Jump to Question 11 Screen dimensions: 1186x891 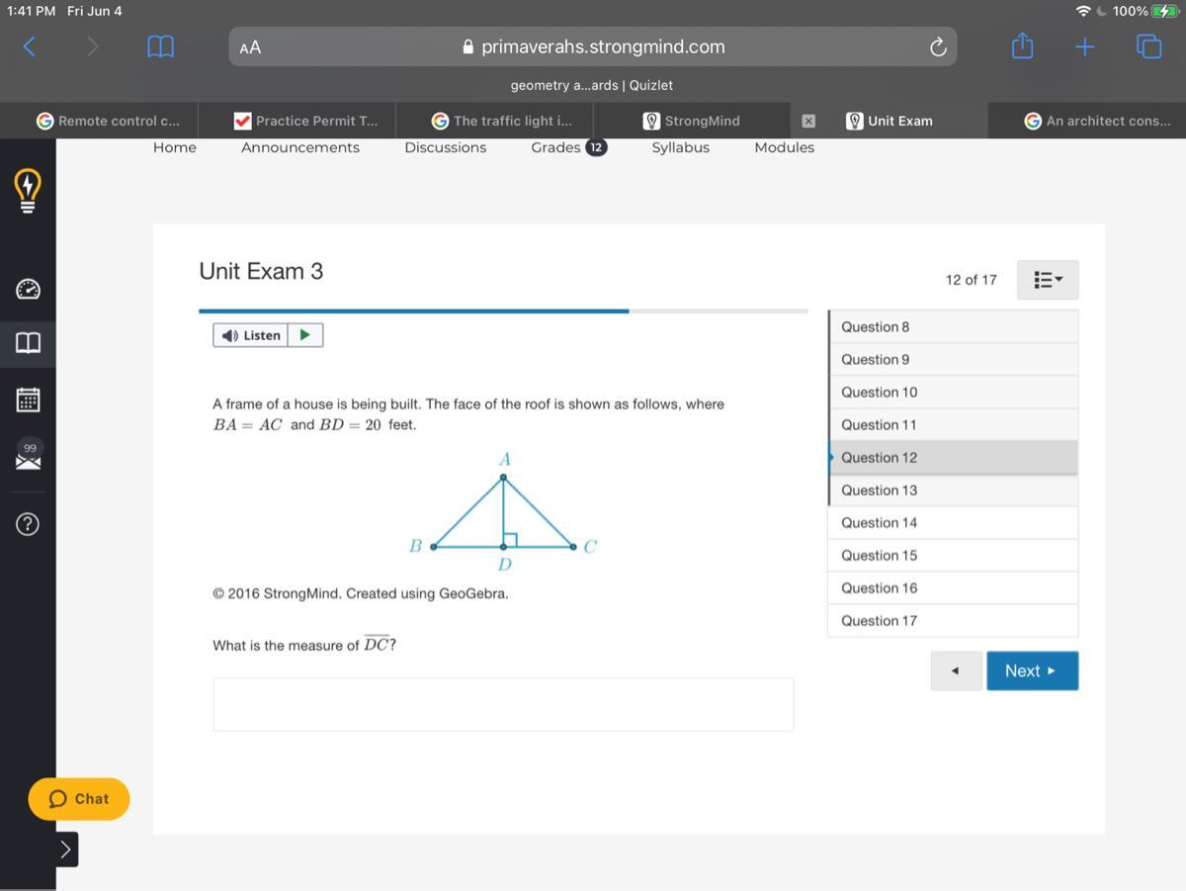coord(953,424)
